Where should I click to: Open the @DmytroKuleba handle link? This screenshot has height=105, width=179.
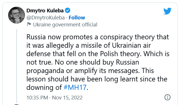pos(45,18)
